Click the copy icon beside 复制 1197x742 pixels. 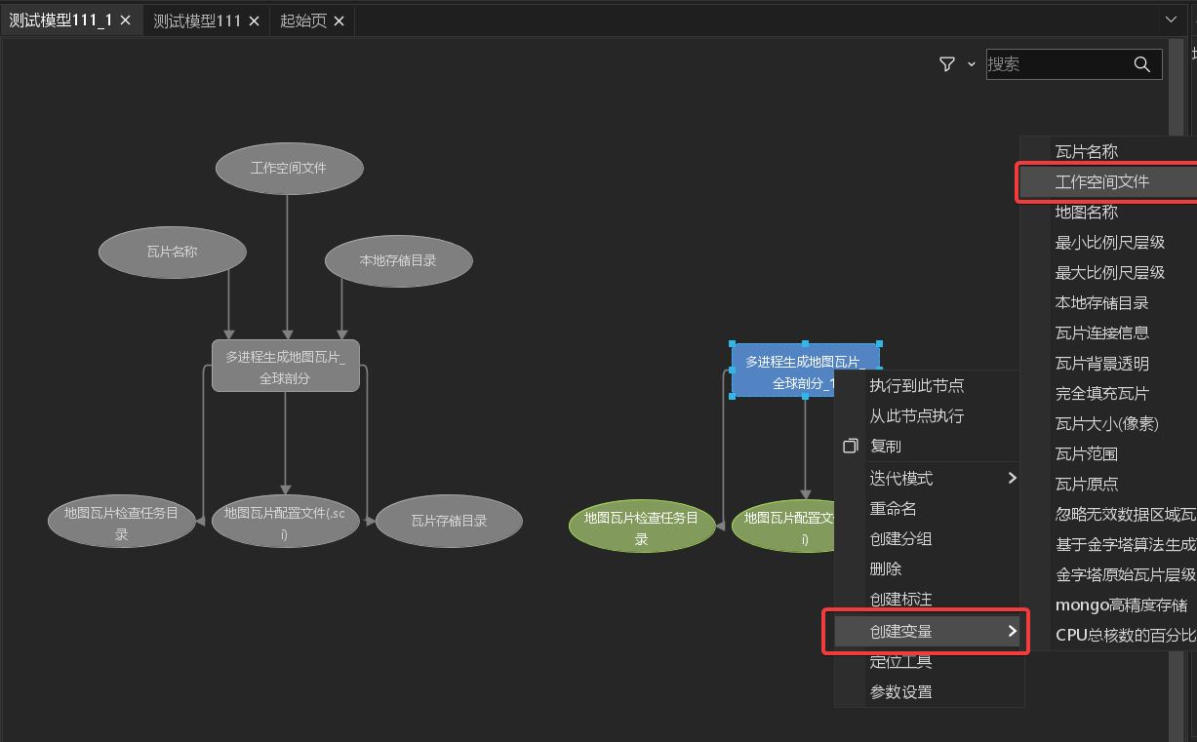coord(850,446)
